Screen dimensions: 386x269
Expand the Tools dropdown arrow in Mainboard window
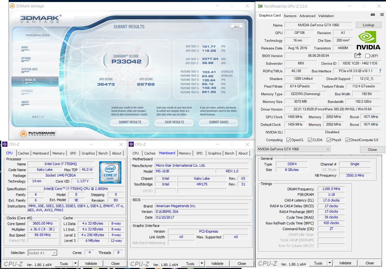click(x=202, y=263)
